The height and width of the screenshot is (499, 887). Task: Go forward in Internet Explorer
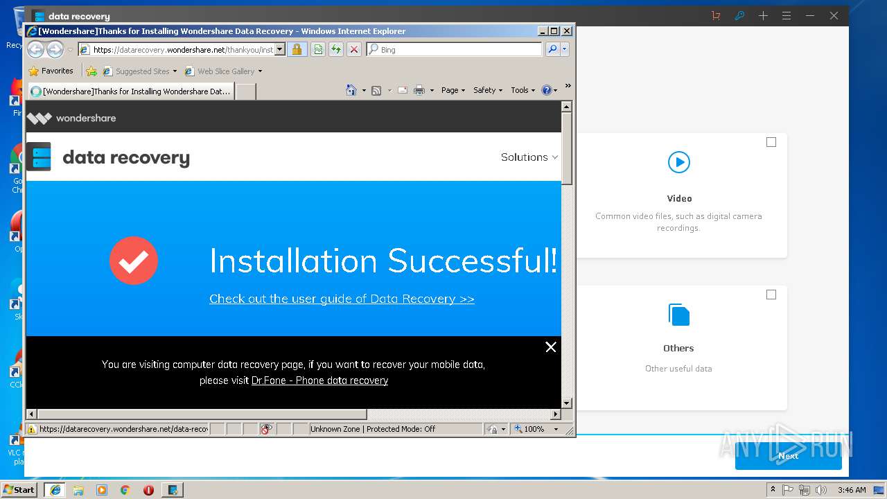tap(55, 49)
